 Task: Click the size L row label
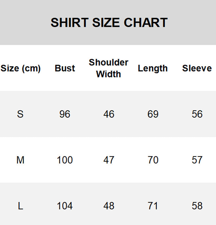(x=20, y=206)
